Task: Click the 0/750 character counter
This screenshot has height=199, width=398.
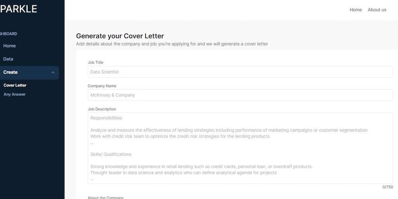Action: [x=388, y=187]
